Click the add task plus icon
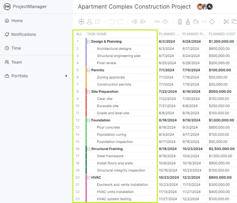The image size is (237, 203). pos(81,22)
